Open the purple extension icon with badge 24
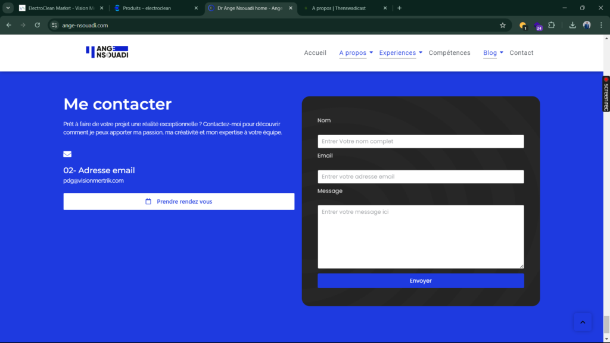 538,26
